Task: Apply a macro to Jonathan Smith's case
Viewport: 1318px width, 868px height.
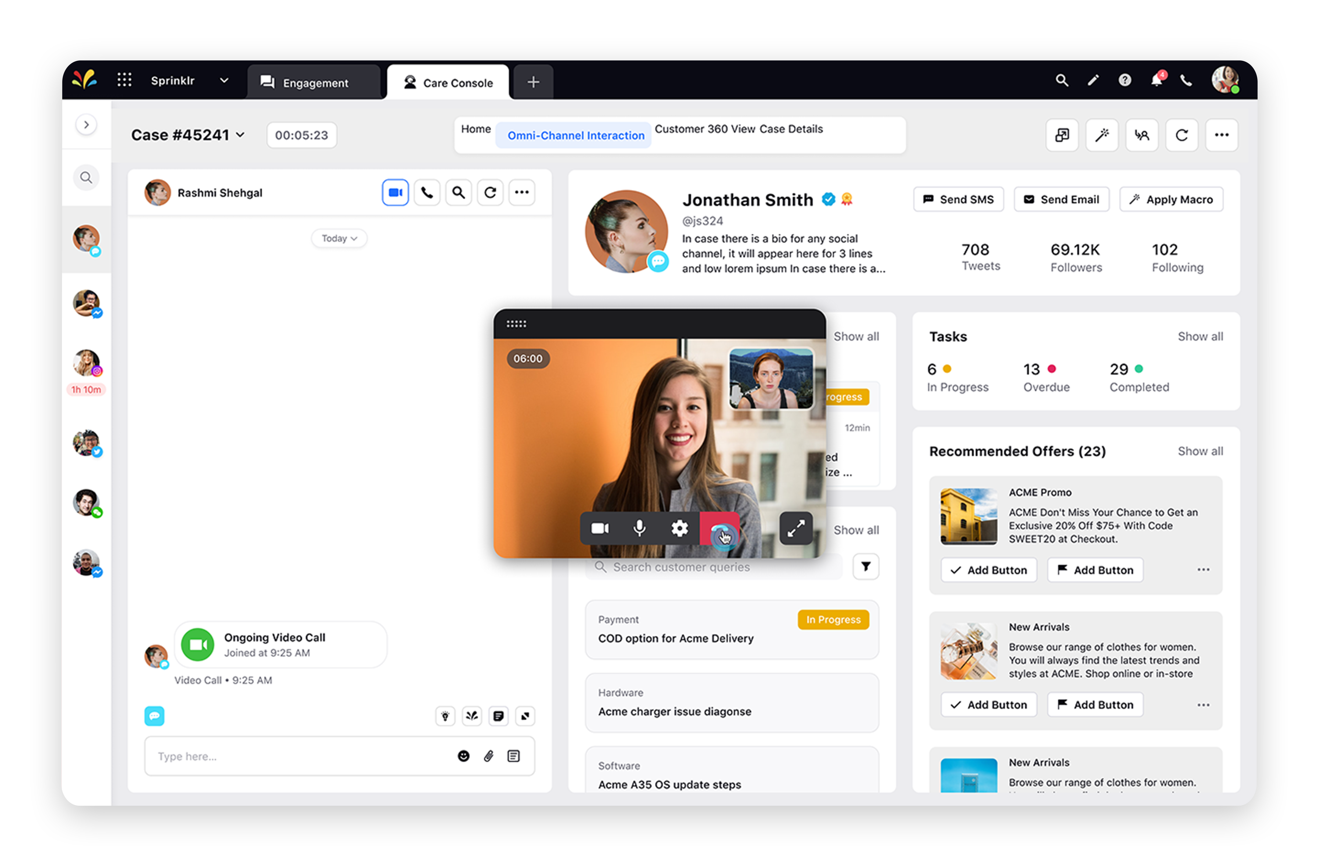Action: pos(1171,199)
